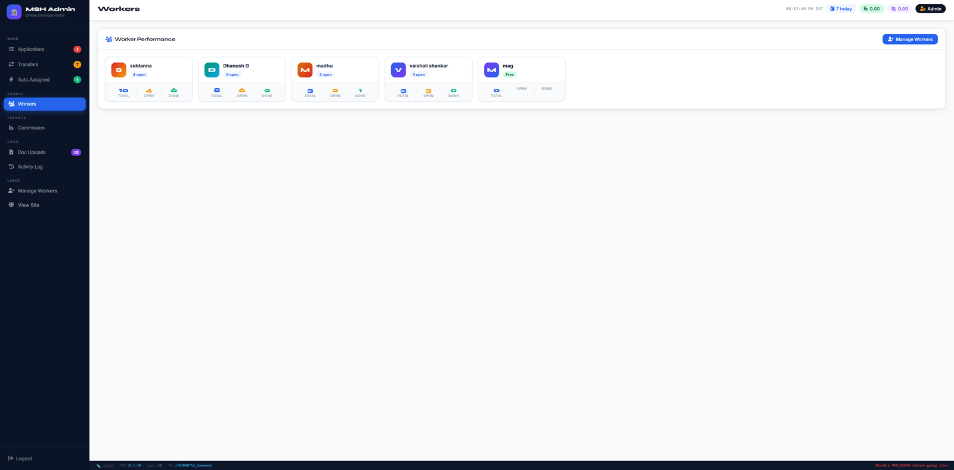Click the purple Doc Uploads badge 12
Viewport: 954px width, 470px height.
click(76, 152)
